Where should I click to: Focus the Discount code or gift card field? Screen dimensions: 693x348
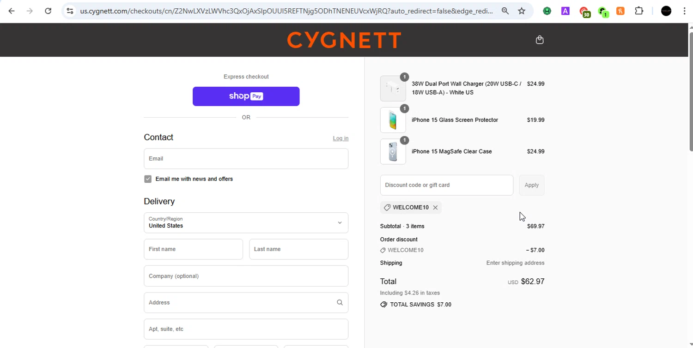tap(447, 185)
